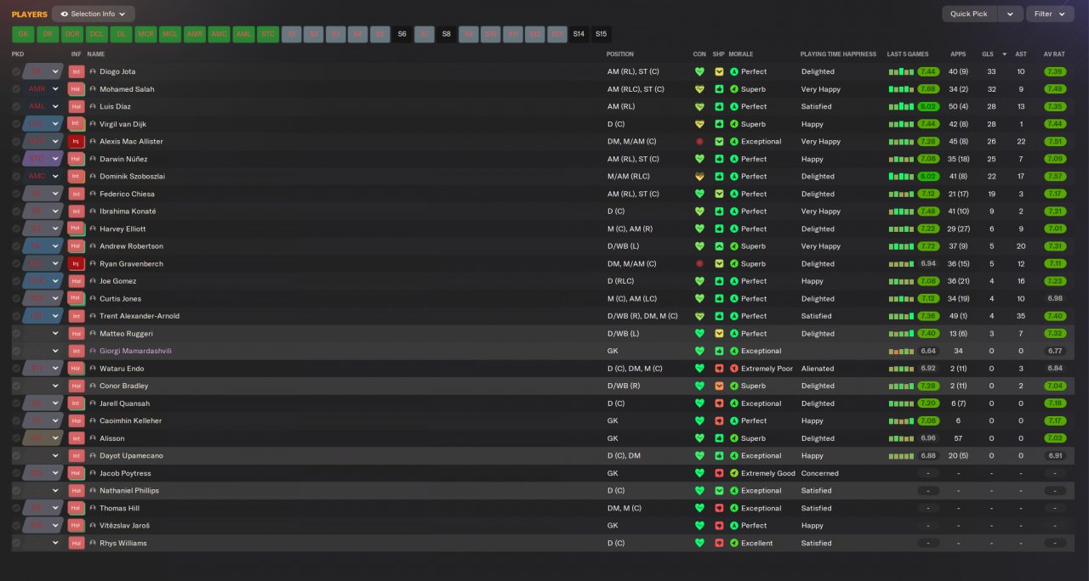Screen dimensions: 1089x581
Task: Toggle the picked checkbox for Rhys Williams
Action: coord(16,543)
